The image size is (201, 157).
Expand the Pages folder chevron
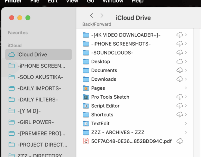186,88
